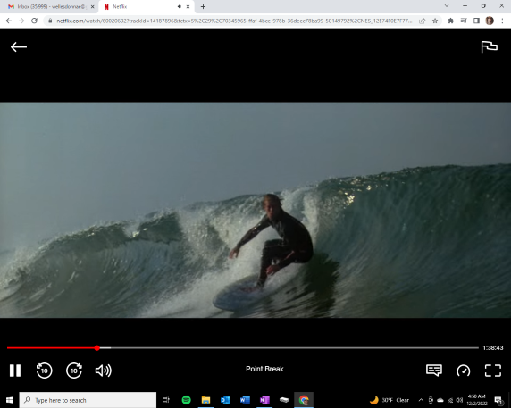Open Chrome extensions puzzle icon
The image size is (511, 408).
point(451,21)
